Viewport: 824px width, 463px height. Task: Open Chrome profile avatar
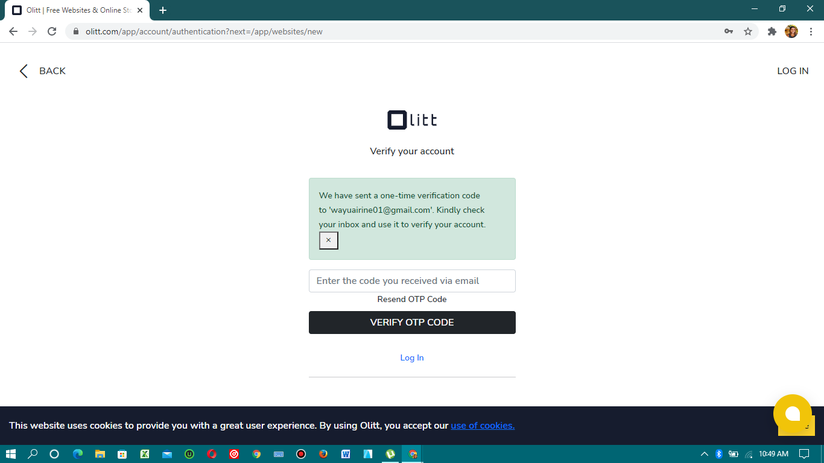(x=791, y=31)
